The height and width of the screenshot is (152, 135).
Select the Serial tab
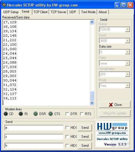26,12
